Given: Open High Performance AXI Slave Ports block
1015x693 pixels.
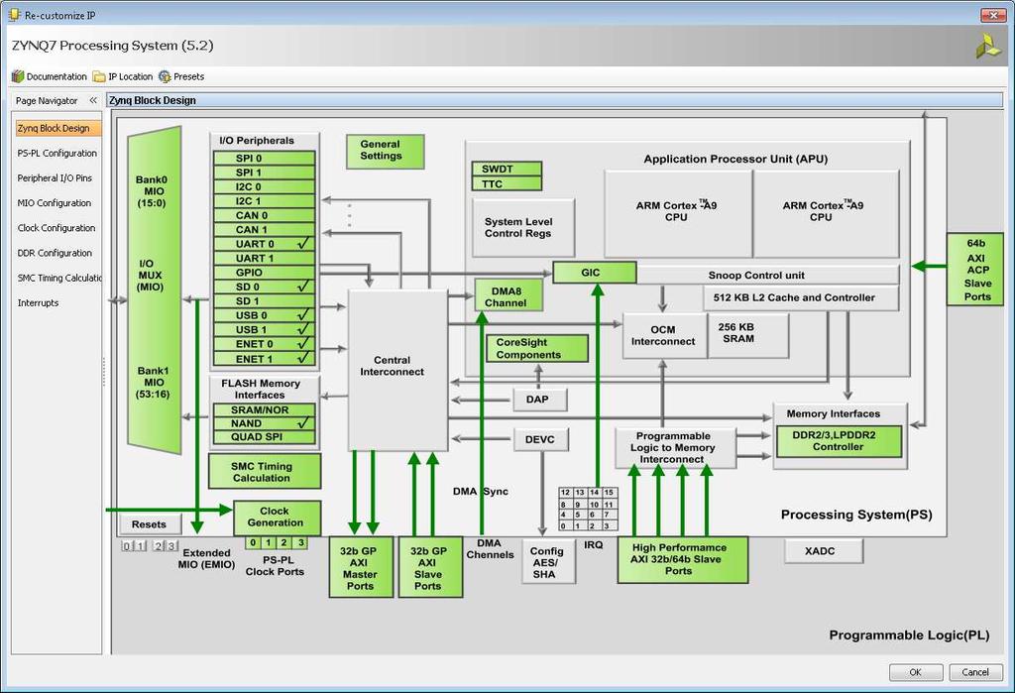Looking at the screenshot, I should (682, 559).
